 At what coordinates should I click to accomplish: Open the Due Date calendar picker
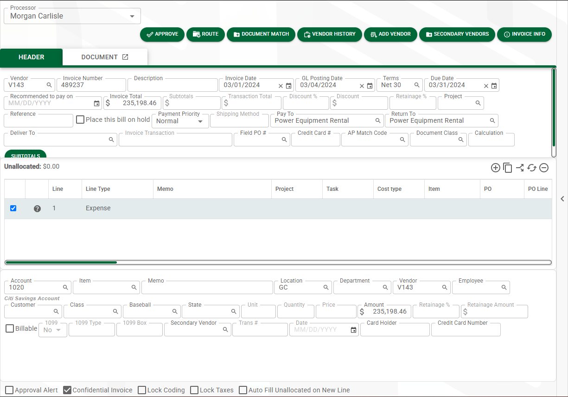pyautogui.click(x=494, y=86)
